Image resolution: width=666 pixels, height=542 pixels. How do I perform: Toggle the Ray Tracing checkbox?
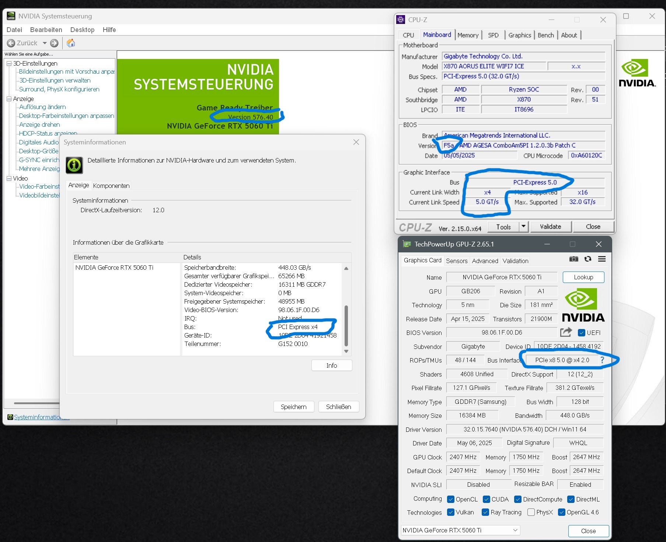coord(485,512)
